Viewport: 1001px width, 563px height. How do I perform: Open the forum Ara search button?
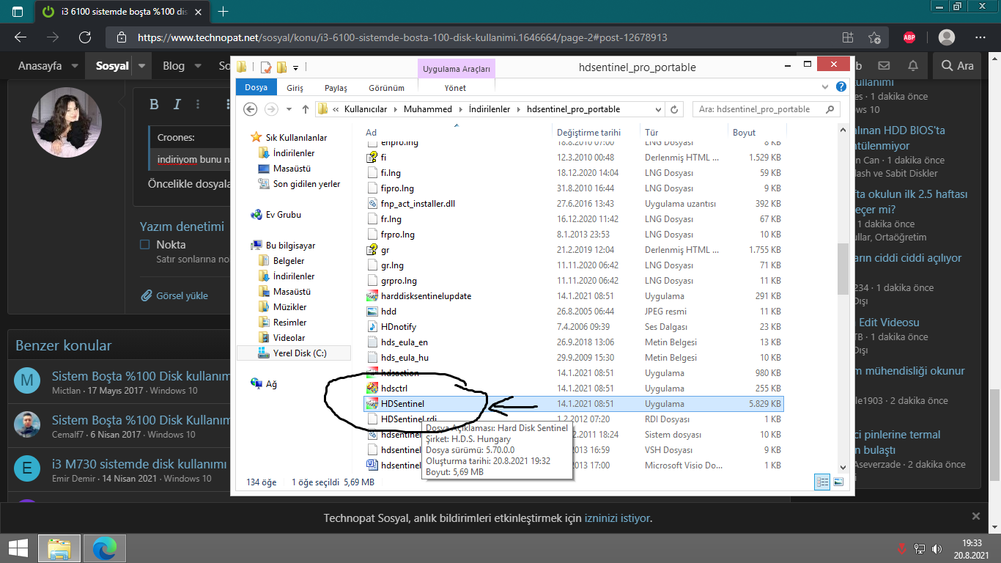(958, 66)
